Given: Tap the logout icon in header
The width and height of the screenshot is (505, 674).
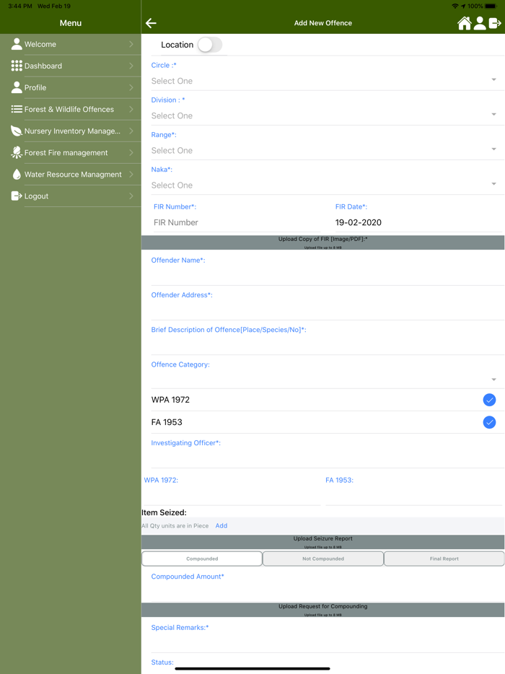Looking at the screenshot, I should point(495,23).
